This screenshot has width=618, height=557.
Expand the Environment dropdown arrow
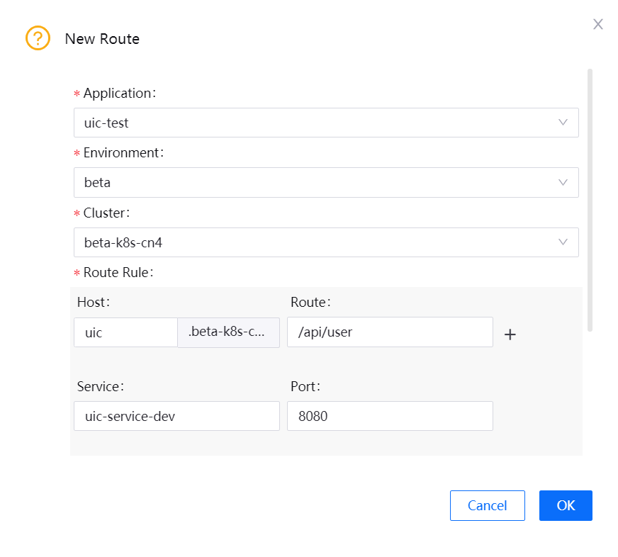(563, 182)
